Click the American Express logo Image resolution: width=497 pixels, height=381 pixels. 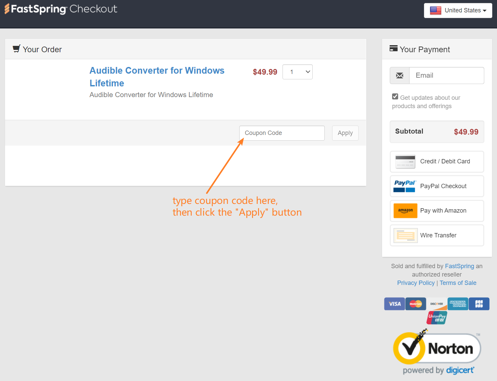click(x=458, y=304)
